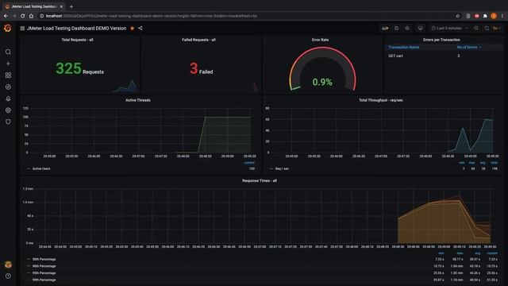
Task: Cycle view mode with monitor icon
Action: [x=420, y=29]
